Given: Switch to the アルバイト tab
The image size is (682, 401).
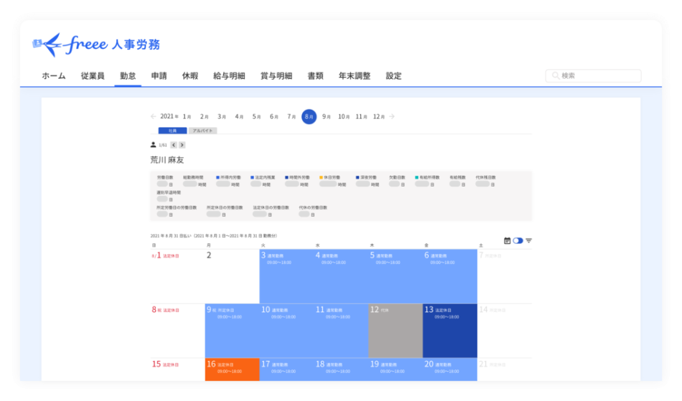Looking at the screenshot, I should tap(202, 131).
